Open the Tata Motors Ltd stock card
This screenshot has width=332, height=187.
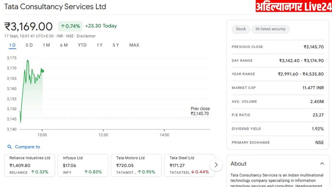(x=136, y=165)
